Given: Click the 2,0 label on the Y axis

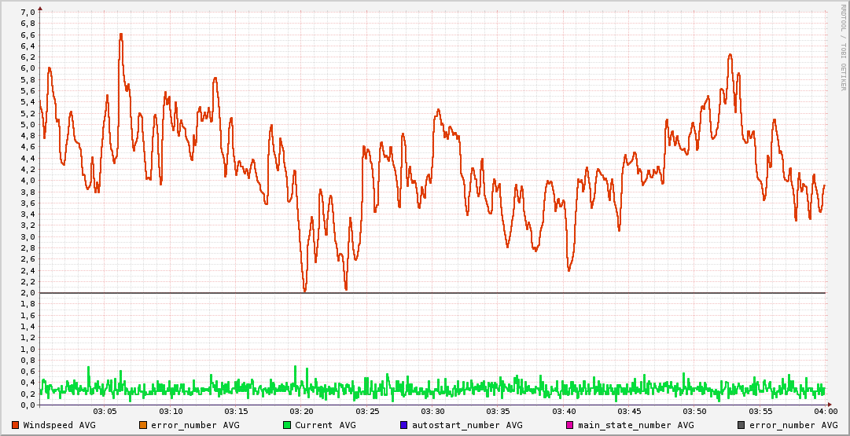Looking at the screenshot, I should [x=27, y=293].
